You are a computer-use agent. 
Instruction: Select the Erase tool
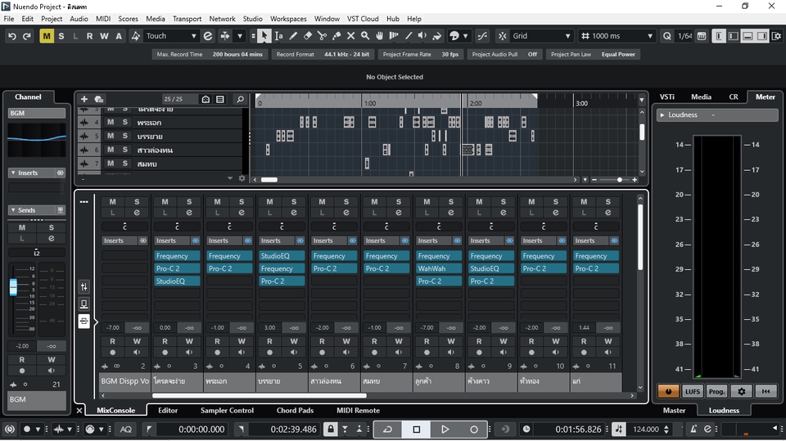point(308,36)
